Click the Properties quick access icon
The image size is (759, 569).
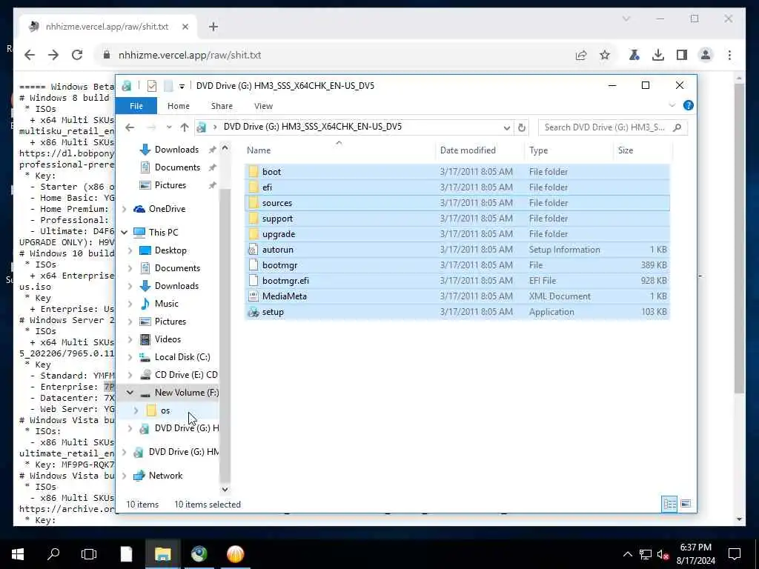[x=151, y=86]
